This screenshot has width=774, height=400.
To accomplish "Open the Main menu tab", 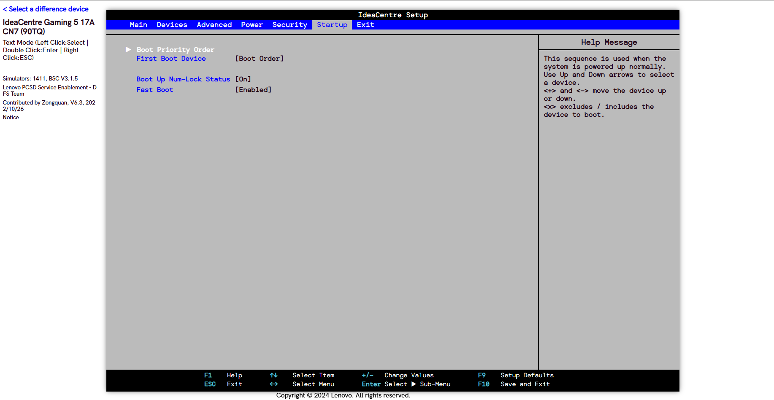I will 138,25.
